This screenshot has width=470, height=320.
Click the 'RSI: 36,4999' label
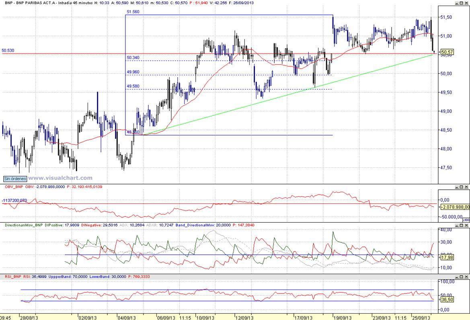point(35,277)
